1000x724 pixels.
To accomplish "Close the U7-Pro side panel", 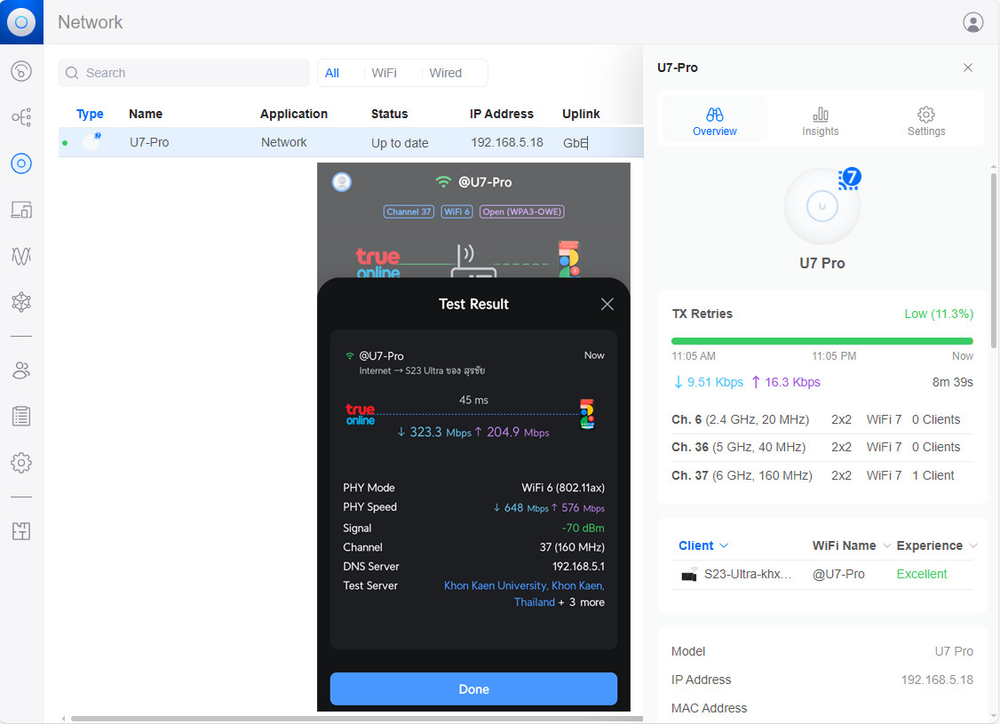I will (967, 68).
